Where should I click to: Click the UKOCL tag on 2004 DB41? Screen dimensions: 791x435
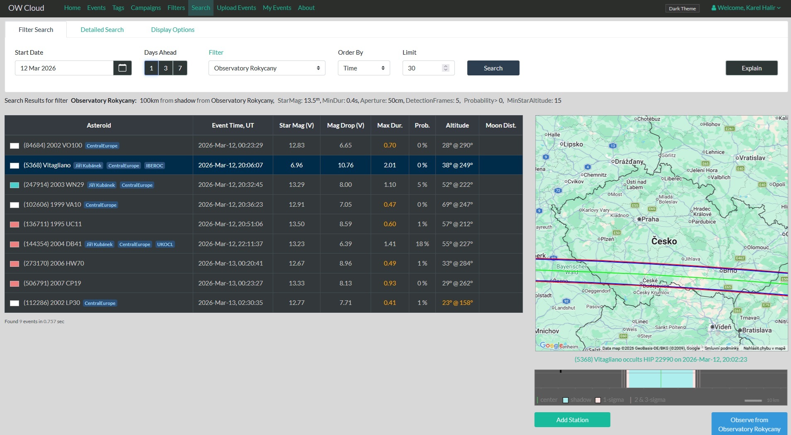point(165,244)
